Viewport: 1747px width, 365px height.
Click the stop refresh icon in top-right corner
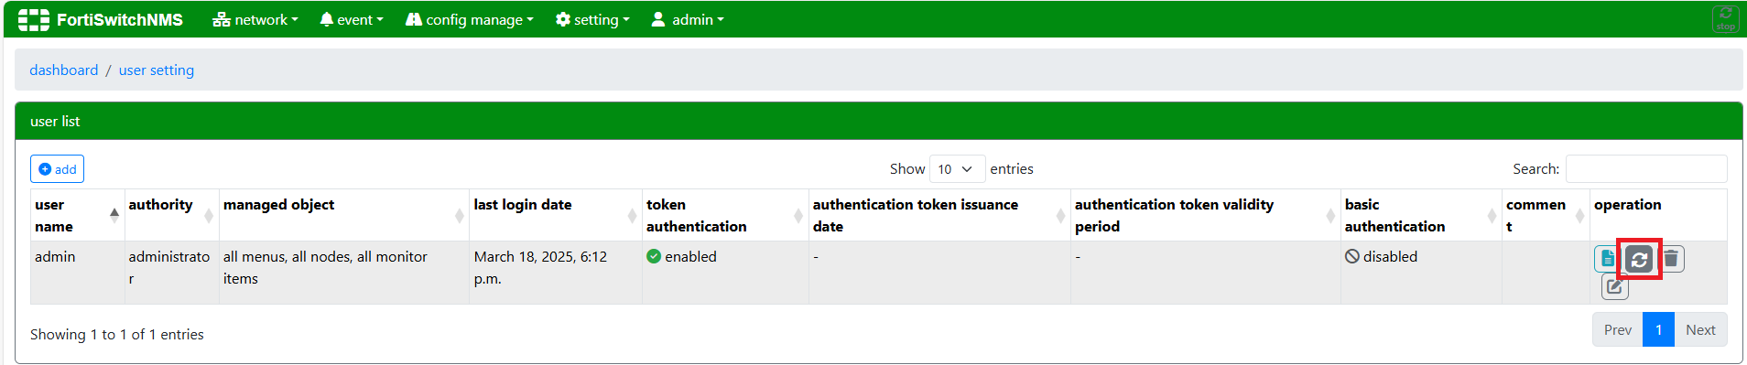1725,18
